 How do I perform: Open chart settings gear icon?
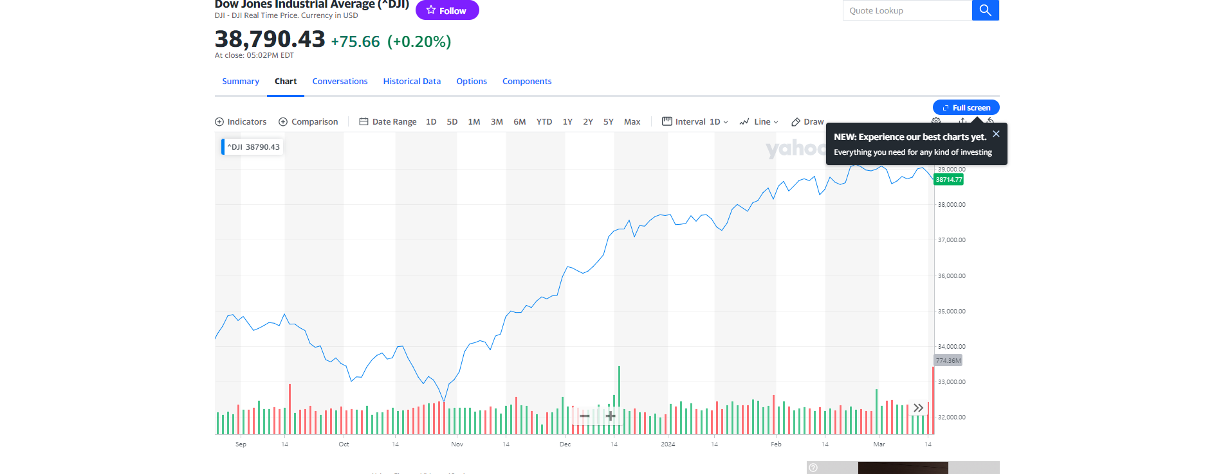(x=936, y=121)
